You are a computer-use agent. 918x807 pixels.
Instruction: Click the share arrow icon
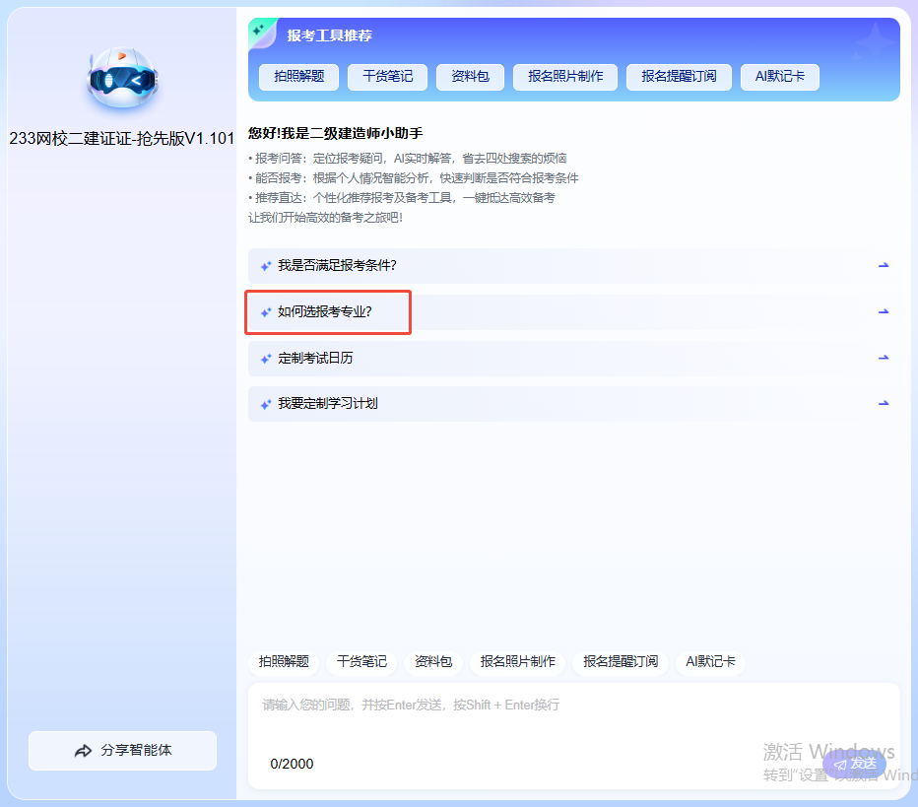tap(83, 751)
